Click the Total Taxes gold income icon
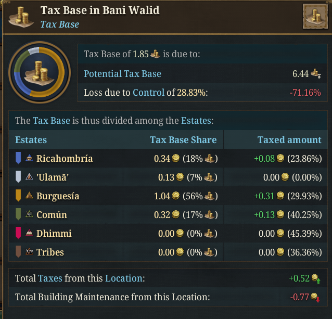This screenshot has width=332, height=319. 315,279
